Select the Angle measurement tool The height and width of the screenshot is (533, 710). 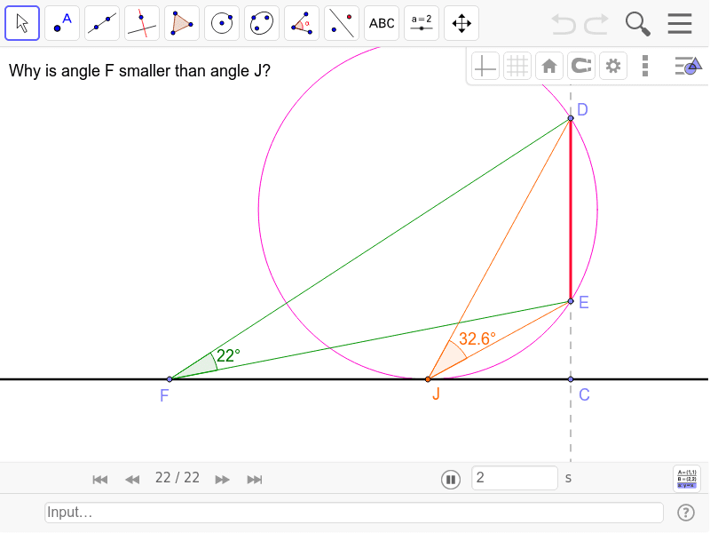pos(301,23)
